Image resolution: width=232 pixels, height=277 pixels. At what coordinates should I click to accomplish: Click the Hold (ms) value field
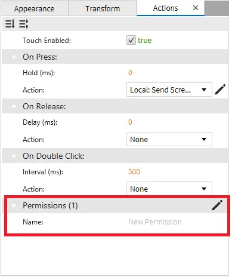[130, 73]
